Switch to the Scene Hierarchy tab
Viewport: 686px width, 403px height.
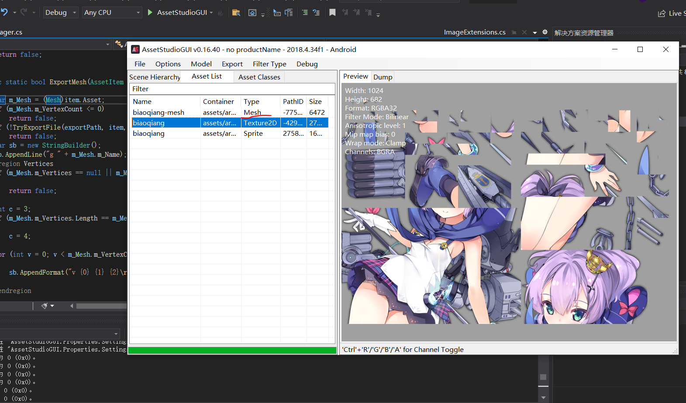click(x=155, y=77)
